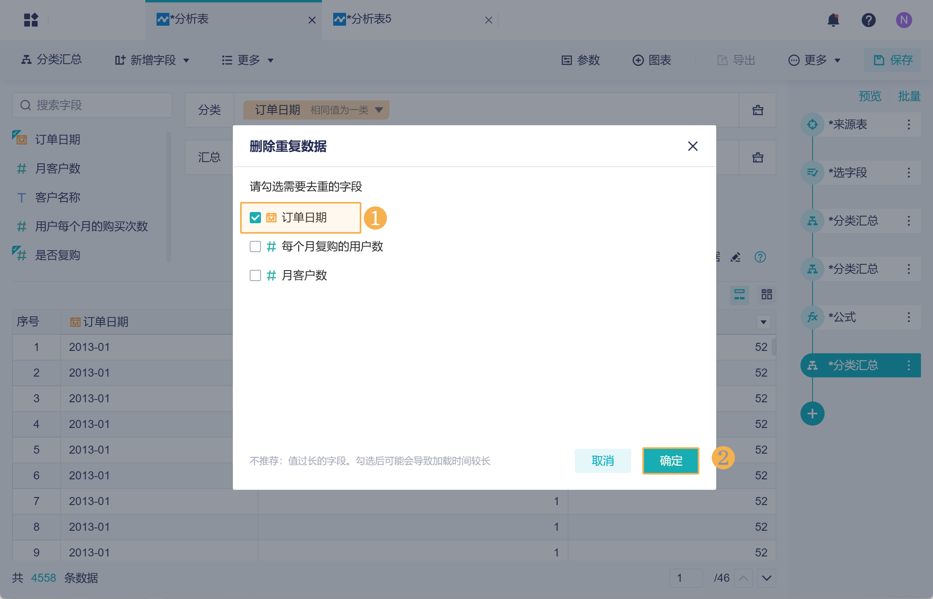This screenshot has height=599, width=933.
Task: Uncheck the 订单日期 checkbox
Action: 255,218
